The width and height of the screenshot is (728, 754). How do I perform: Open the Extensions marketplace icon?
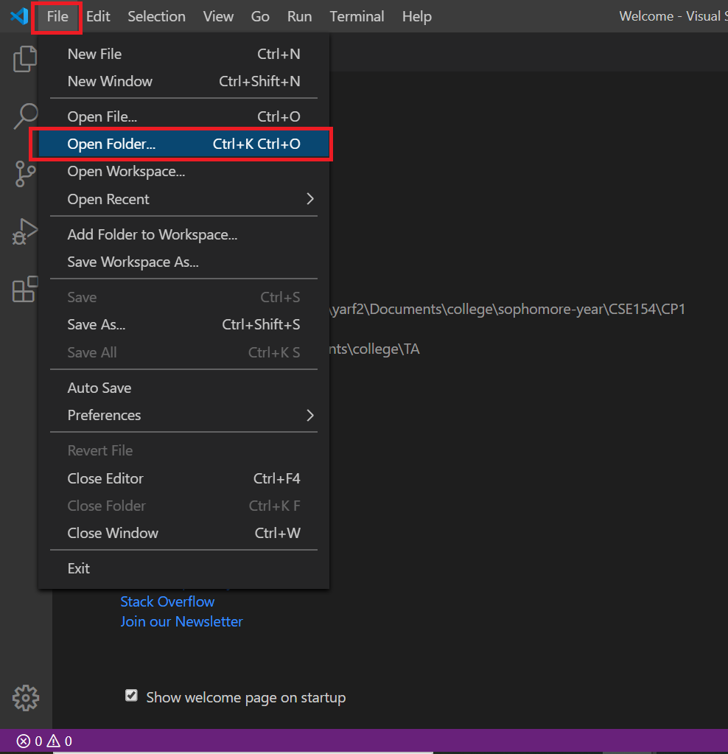coord(24,289)
